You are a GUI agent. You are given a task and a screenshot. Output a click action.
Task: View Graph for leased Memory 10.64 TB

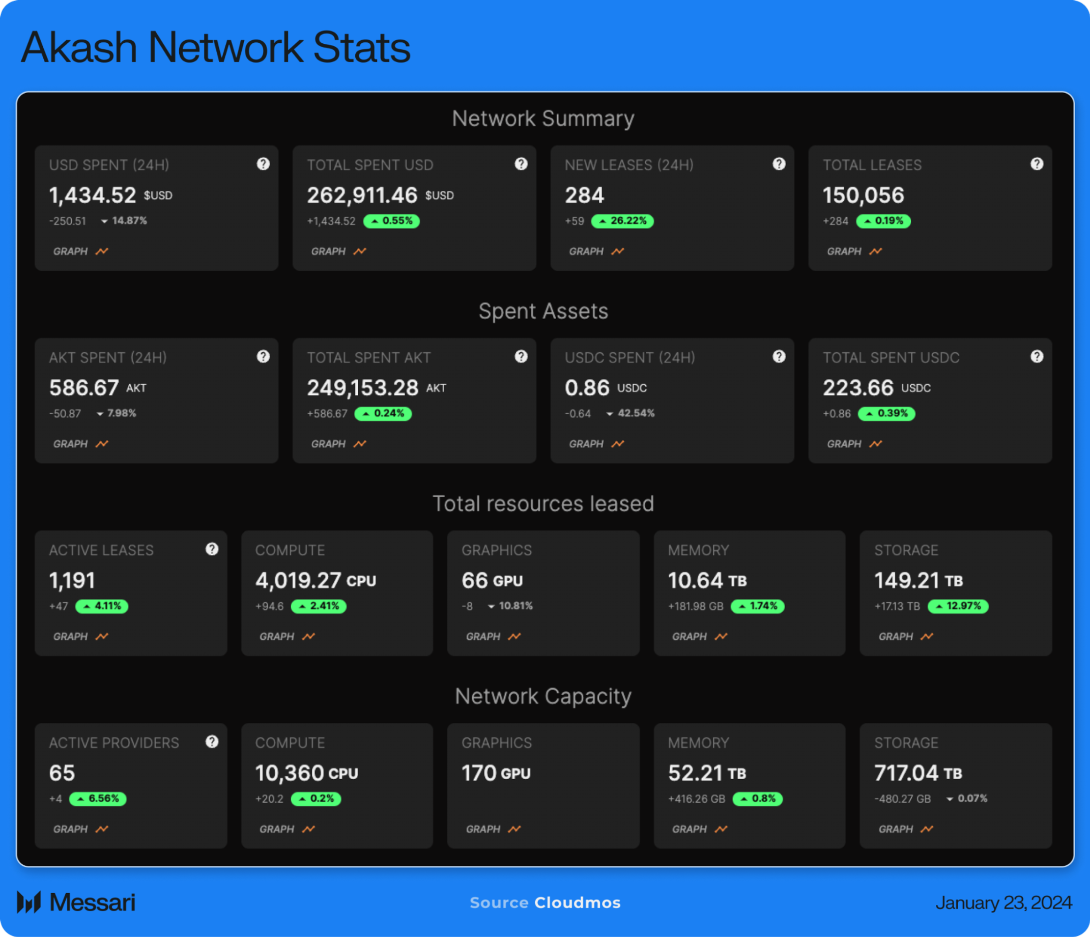click(x=699, y=637)
